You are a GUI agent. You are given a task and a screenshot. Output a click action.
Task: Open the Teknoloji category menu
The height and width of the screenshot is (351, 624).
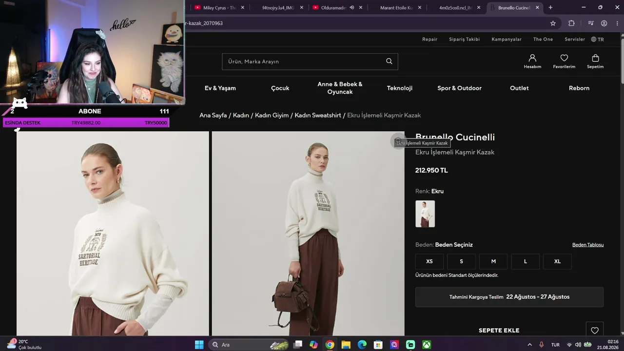tap(400, 88)
